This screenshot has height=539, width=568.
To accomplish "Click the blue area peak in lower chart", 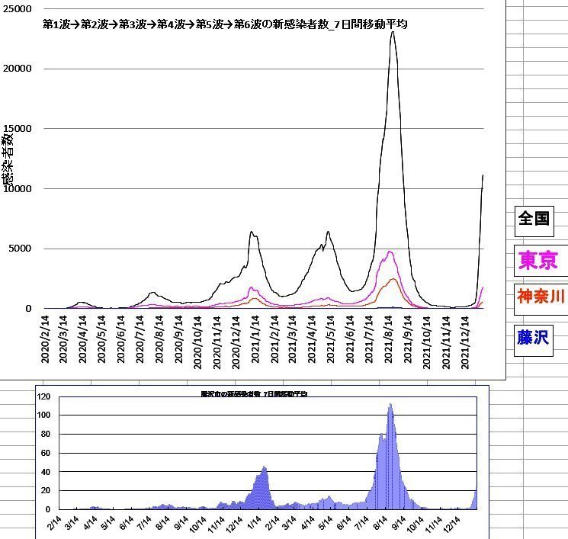I will [x=390, y=404].
